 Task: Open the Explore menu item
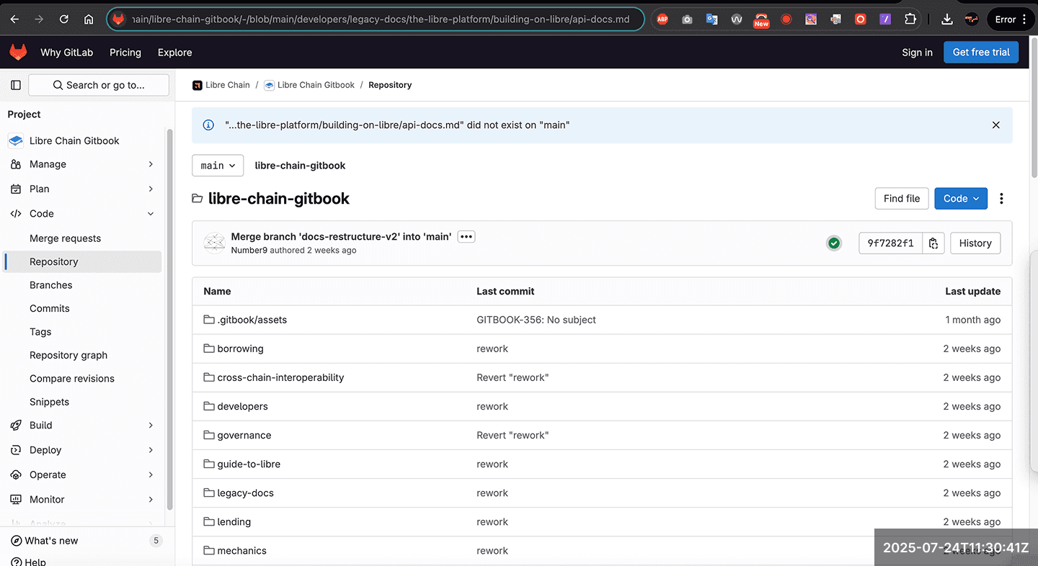174,52
